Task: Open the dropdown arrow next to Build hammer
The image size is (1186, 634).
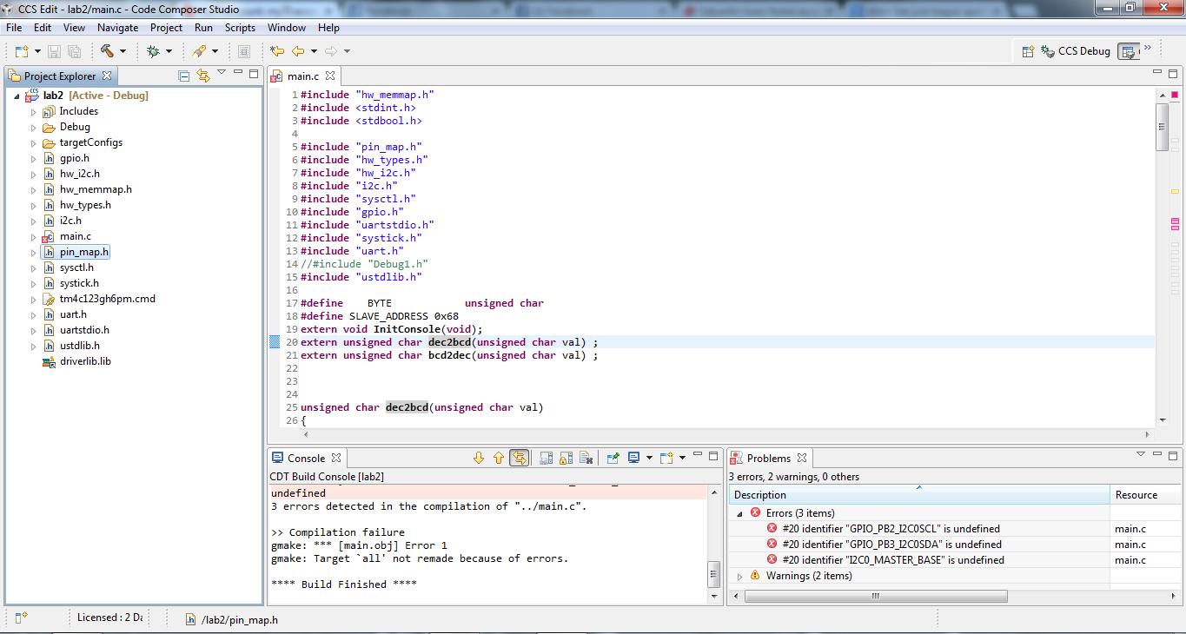Action: [123, 52]
